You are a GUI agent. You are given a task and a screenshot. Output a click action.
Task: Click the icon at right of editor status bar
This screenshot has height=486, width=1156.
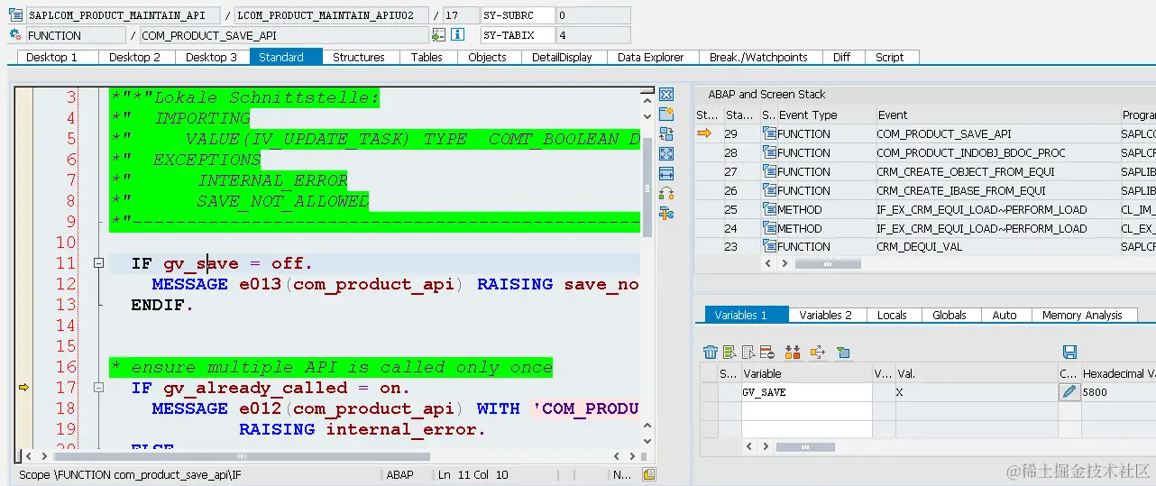[x=648, y=474]
